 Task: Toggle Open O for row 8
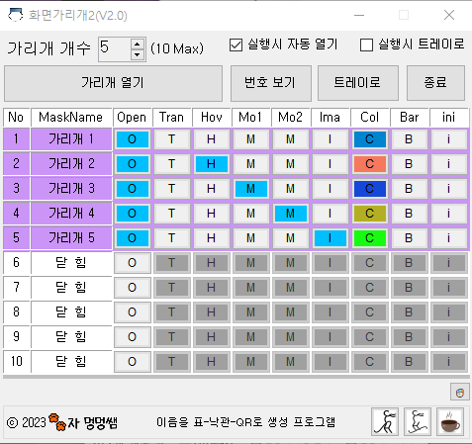(x=132, y=312)
